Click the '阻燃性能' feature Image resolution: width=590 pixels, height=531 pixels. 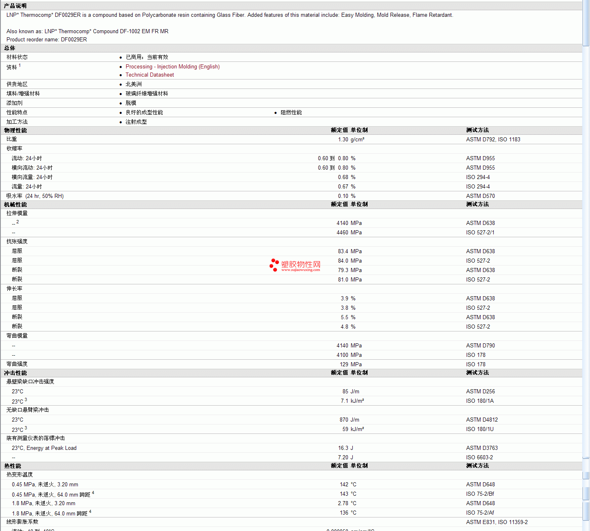coord(291,113)
